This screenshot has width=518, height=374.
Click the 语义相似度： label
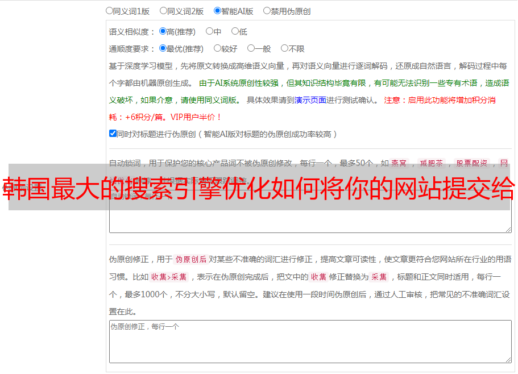132,32
